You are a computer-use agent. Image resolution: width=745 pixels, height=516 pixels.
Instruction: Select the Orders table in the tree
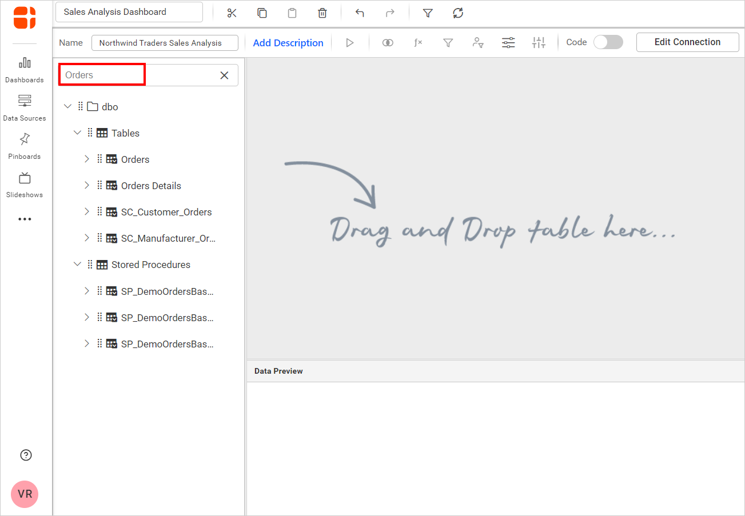tap(135, 159)
